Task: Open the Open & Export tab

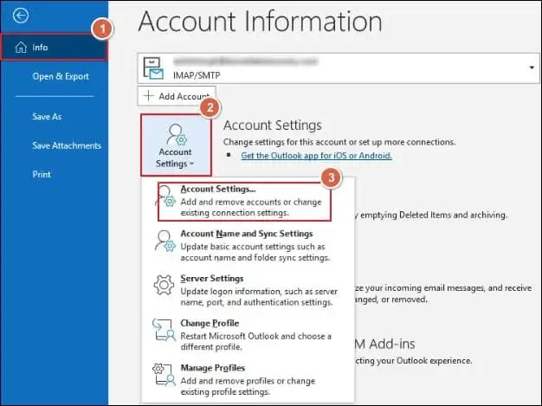Action: point(61,76)
